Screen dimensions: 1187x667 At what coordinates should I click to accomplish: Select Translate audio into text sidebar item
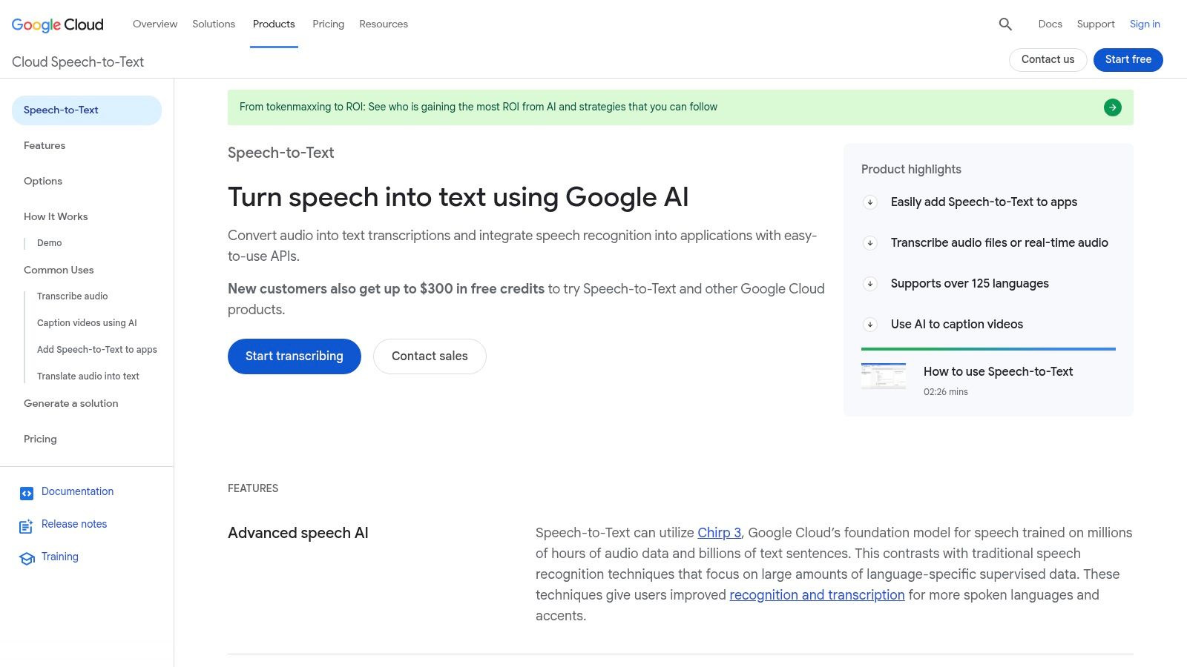(x=88, y=376)
